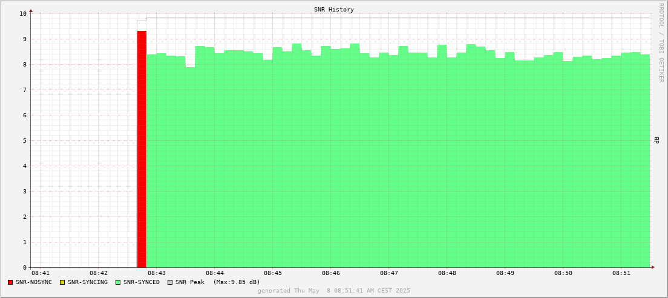Click the Max:9.85 dB value
Screen dimensions: 668x298
[237, 282]
